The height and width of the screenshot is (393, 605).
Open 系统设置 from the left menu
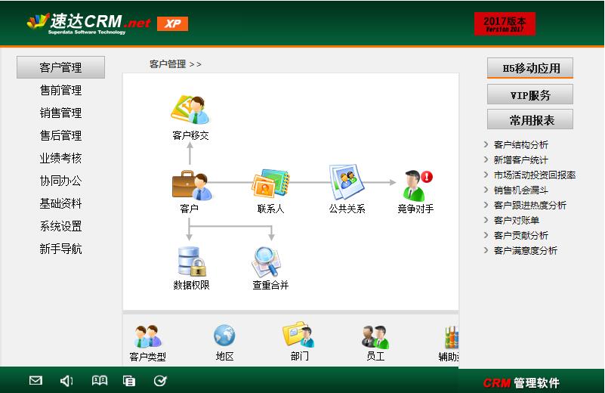coord(60,227)
